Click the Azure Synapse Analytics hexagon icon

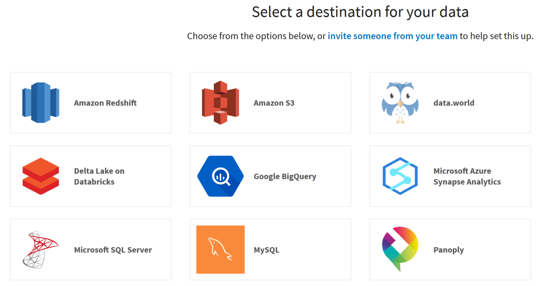point(400,176)
